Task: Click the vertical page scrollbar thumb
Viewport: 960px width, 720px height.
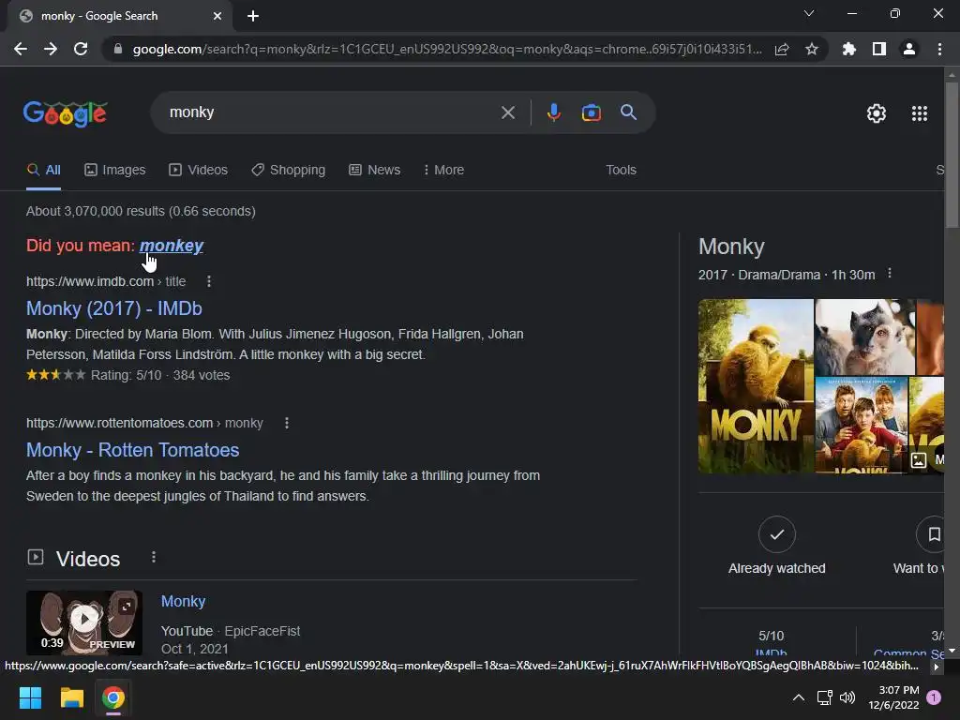Action: [952, 155]
